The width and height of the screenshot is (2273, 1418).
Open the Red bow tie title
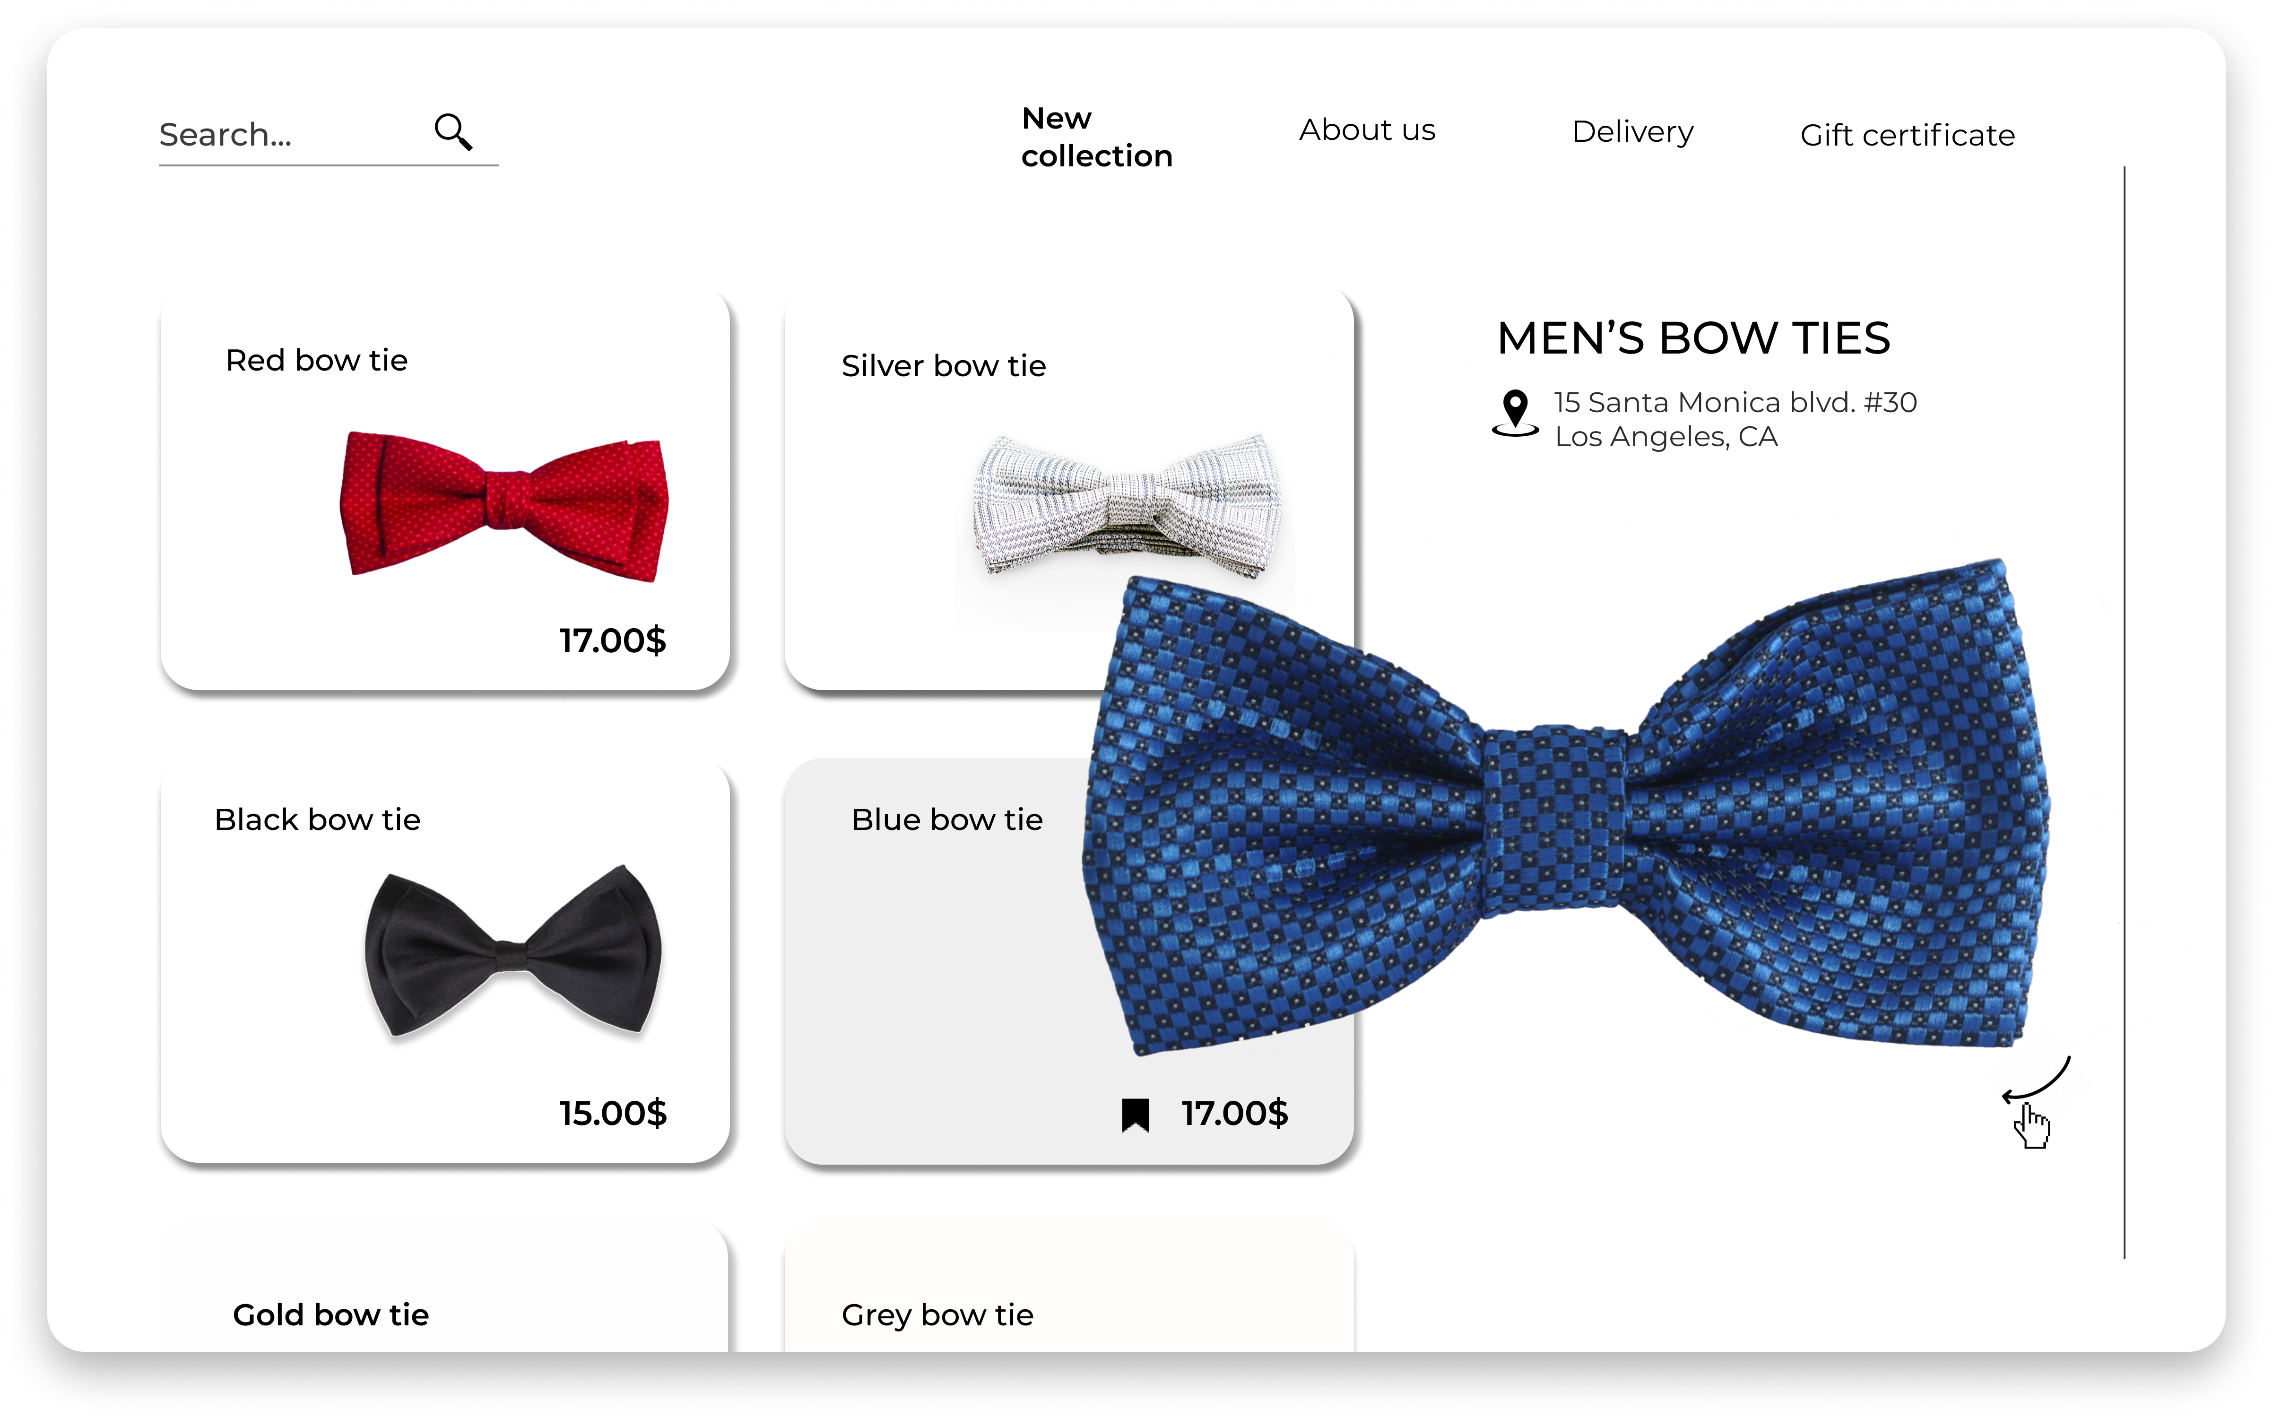click(x=317, y=360)
